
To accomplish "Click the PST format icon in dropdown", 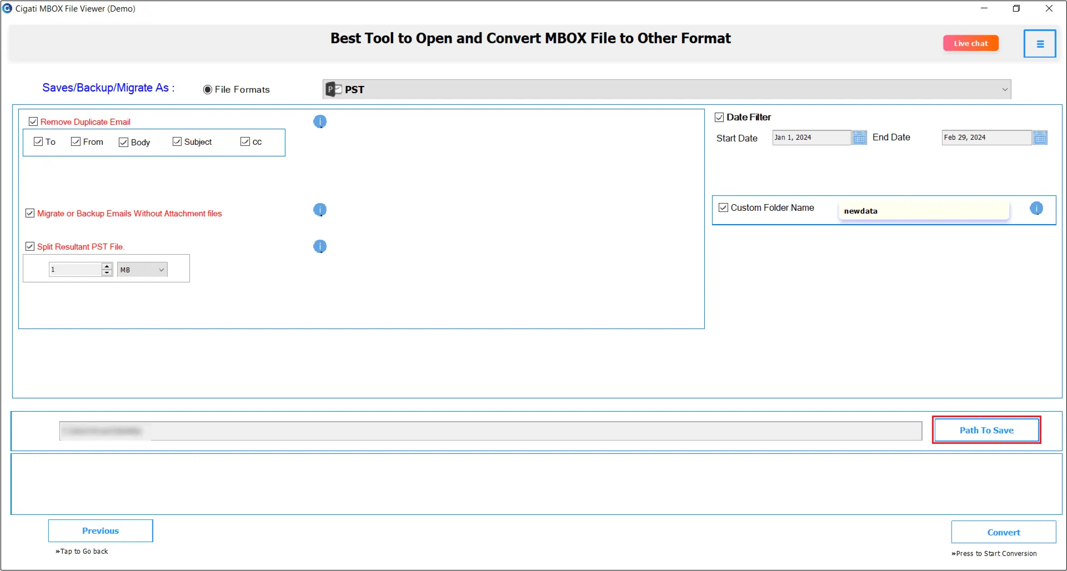I will [334, 89].
